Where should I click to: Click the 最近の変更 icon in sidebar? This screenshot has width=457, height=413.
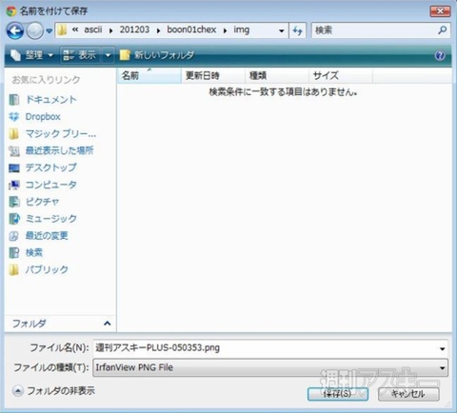tap(14, 236)
